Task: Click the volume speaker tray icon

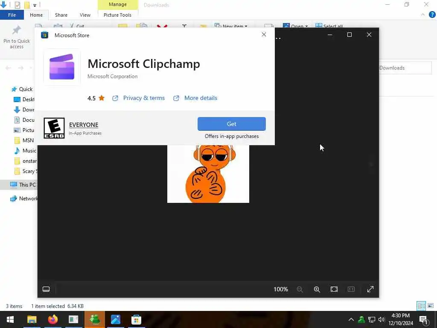Action: pos(381,319)
